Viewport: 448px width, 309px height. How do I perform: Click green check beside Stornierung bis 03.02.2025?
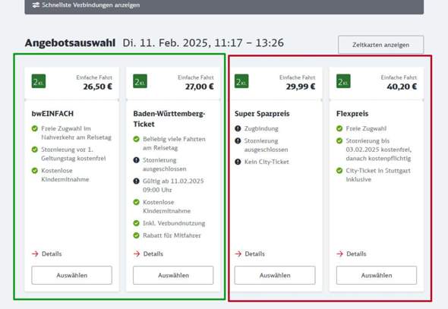tap(339, 140)
